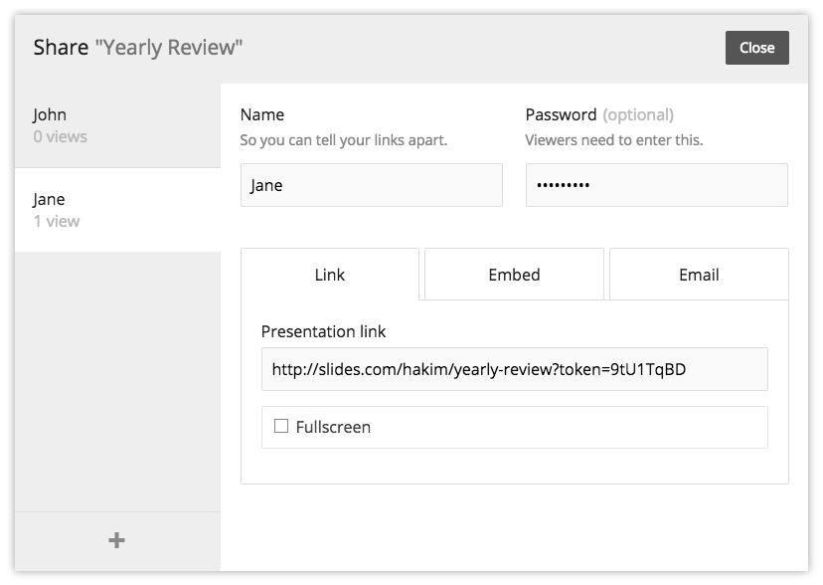Click the "So you can tell your links apart" hint
Screen dimensions: 823x585
[x=344, y=140]
